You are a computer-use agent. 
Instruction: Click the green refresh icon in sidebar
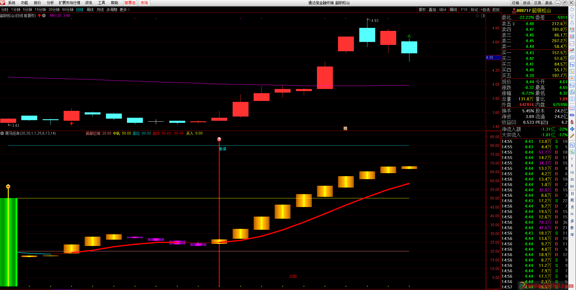[x=572, y=152]
